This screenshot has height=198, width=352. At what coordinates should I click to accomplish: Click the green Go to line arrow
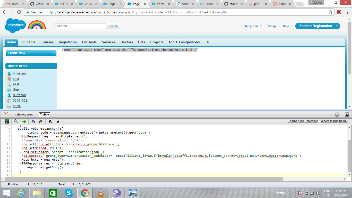(x=24, y=121)
